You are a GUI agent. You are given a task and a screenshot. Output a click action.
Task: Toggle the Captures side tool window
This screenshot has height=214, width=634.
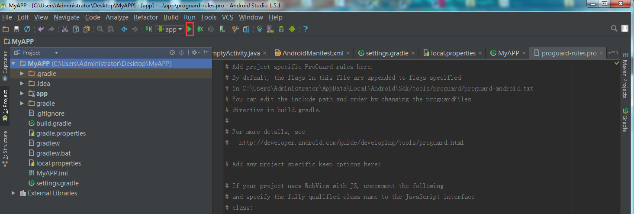(5, 66)
